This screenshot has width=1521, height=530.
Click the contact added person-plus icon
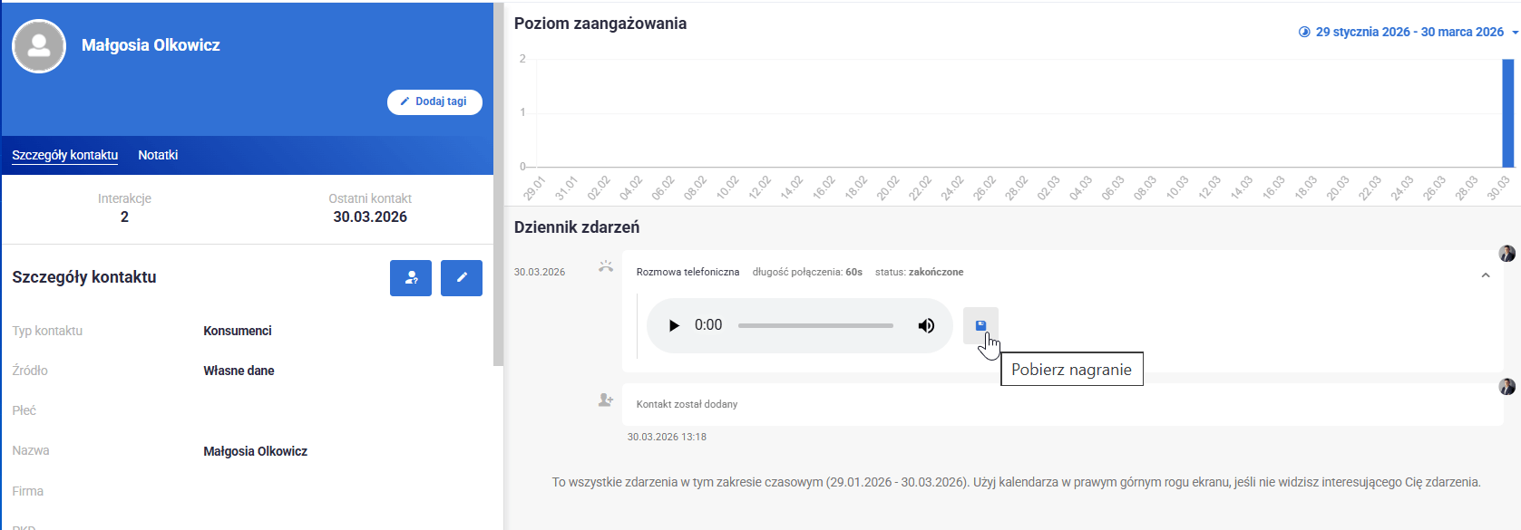606,400
